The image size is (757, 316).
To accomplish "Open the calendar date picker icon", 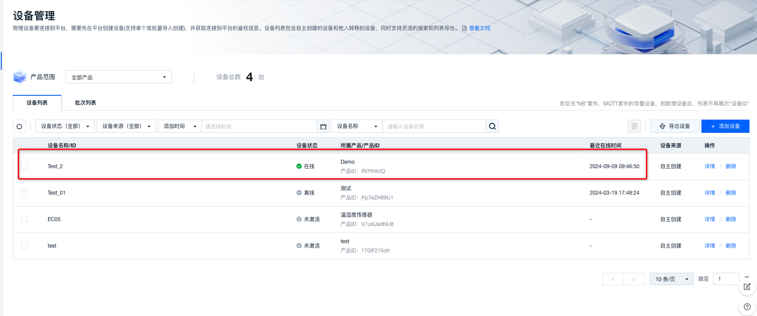I will point(323,126).
